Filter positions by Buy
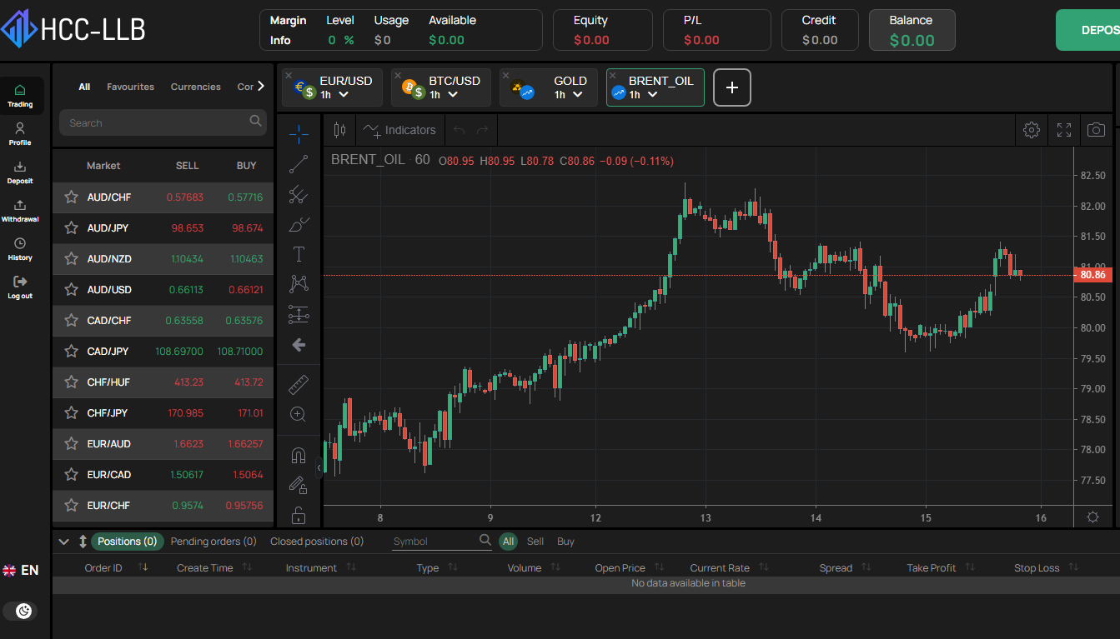The height and width of the screenshot is (639, 1120). coord(565,542)
